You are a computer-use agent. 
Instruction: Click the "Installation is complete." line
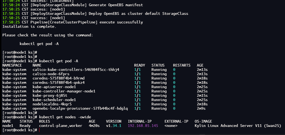[x=29, y=27]
